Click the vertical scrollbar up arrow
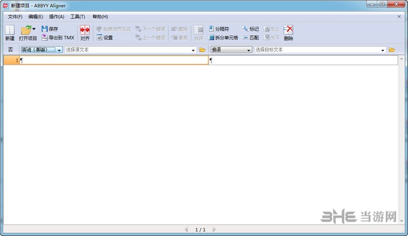408x236 pixels. coord(401,59)
